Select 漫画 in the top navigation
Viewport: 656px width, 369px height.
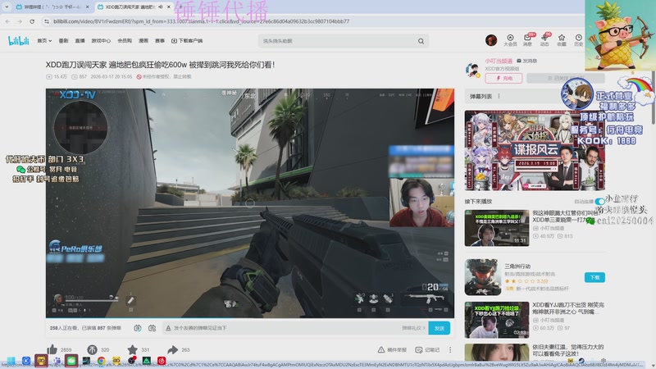143,40
